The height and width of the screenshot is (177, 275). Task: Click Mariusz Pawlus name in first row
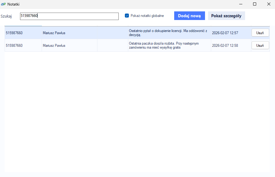pos(54,33)
